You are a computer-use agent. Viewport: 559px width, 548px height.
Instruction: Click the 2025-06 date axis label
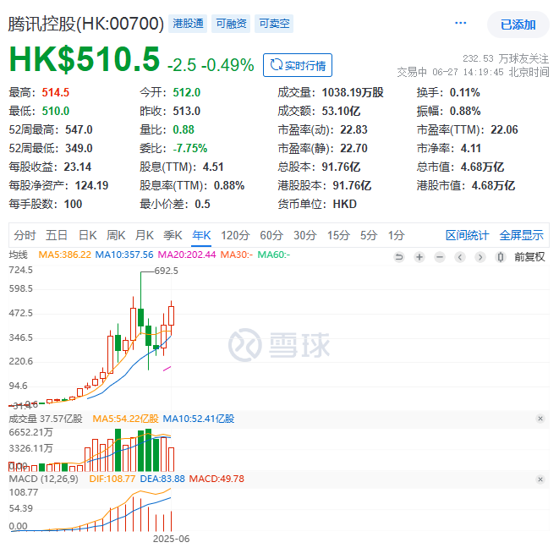tap(171, 539)
